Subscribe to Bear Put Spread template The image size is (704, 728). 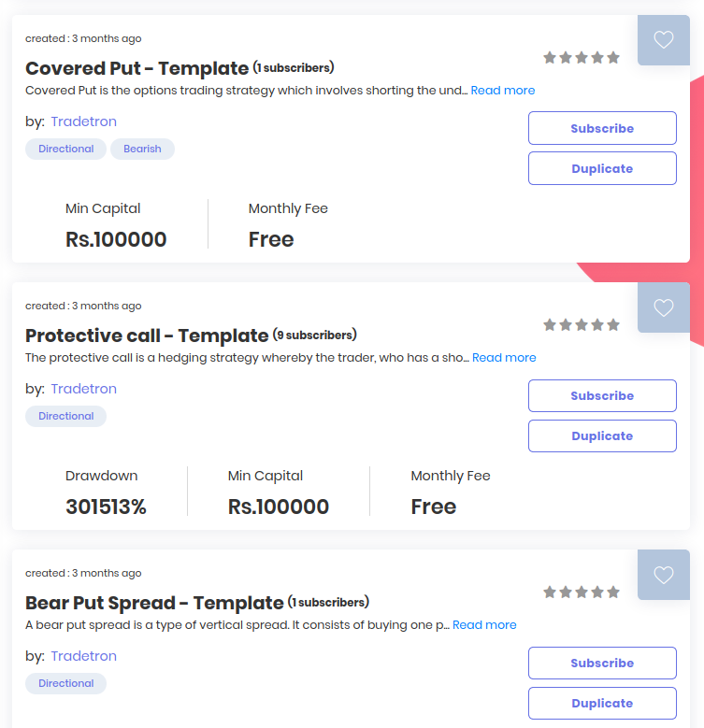(x=602, y=664)
